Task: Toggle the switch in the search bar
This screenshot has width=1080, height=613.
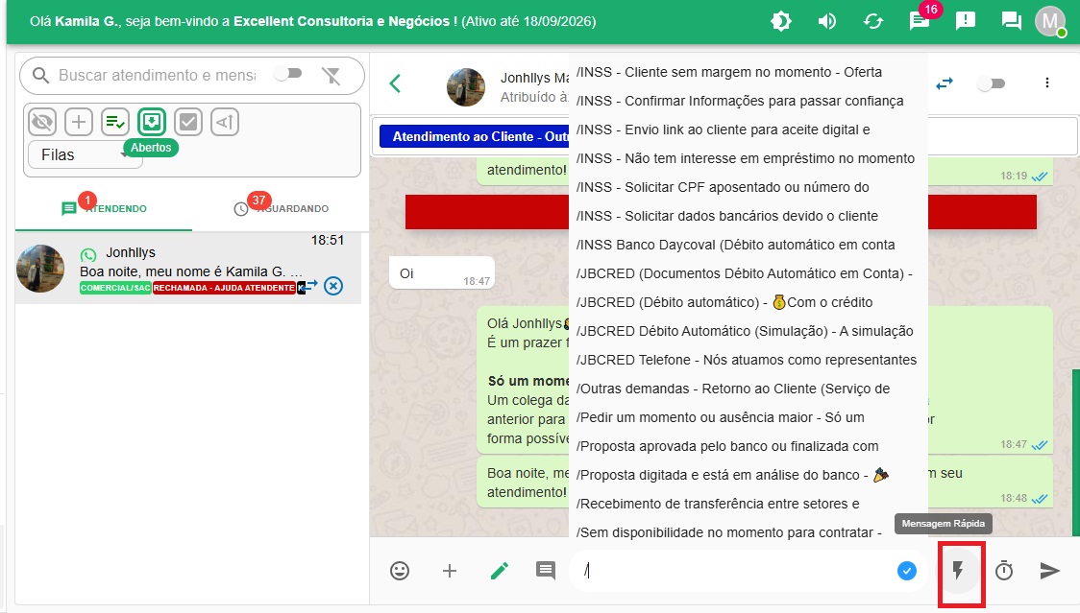Action: click(x=287, y=74)
